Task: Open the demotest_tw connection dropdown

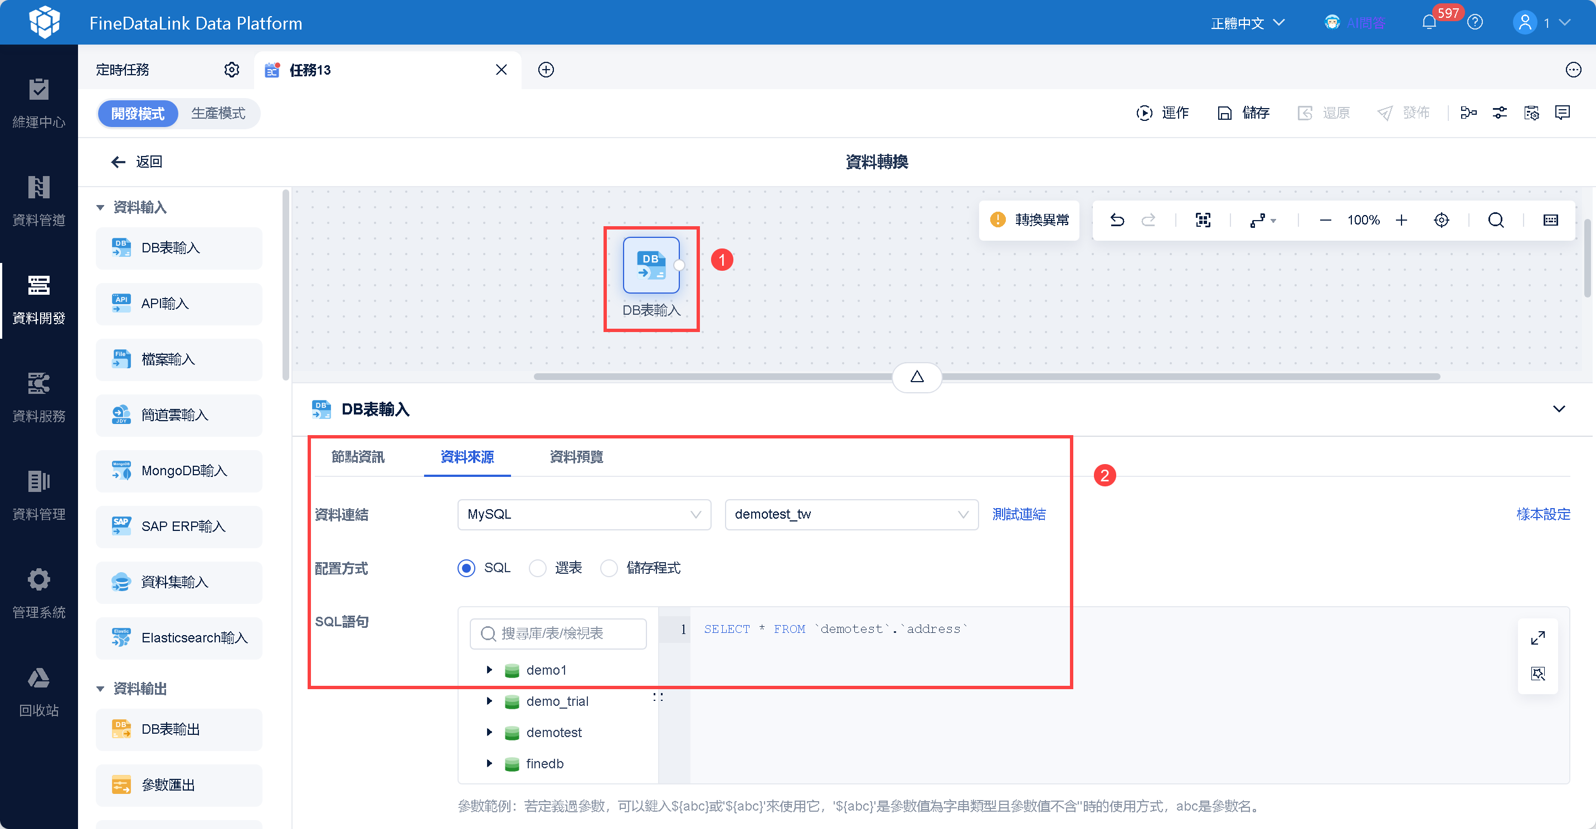Action: pyautogui.click(x=851, y=514)
